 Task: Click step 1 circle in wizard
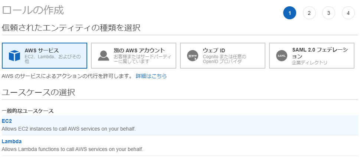pyautogui.click(x=290, y=13)
